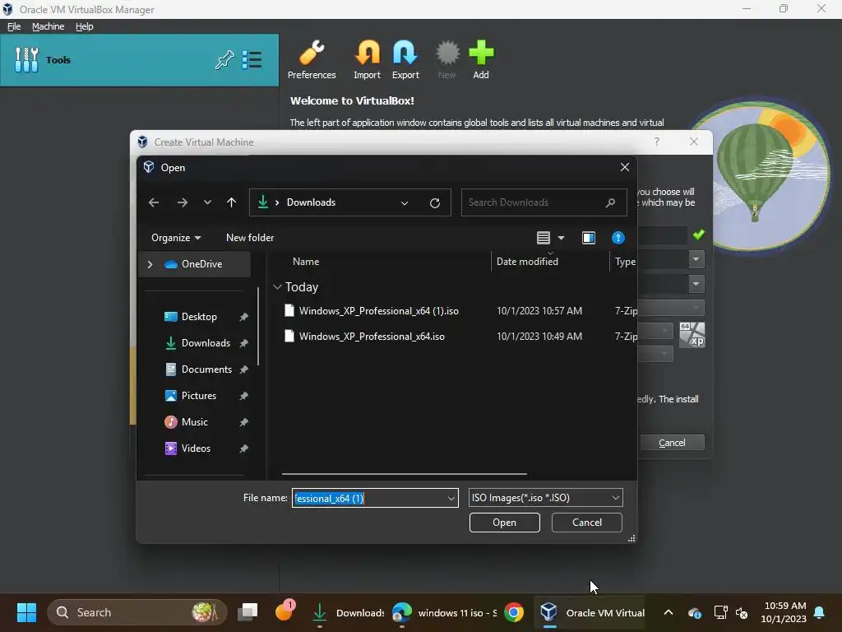Expand the OneDrive tree node
842x632 pixels.
[x=150, y=264]
